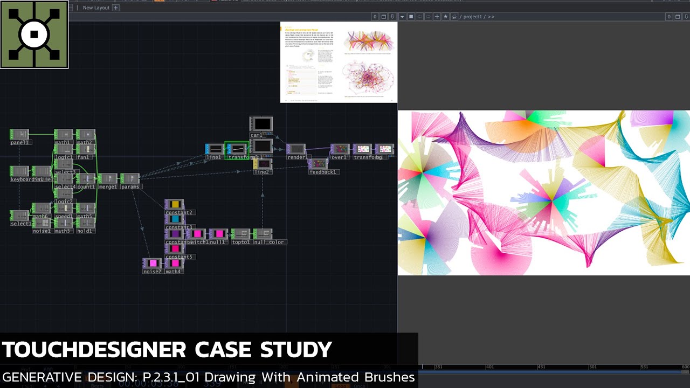
Task: Select the noise1 node
Action: click(x=42, y=223)
